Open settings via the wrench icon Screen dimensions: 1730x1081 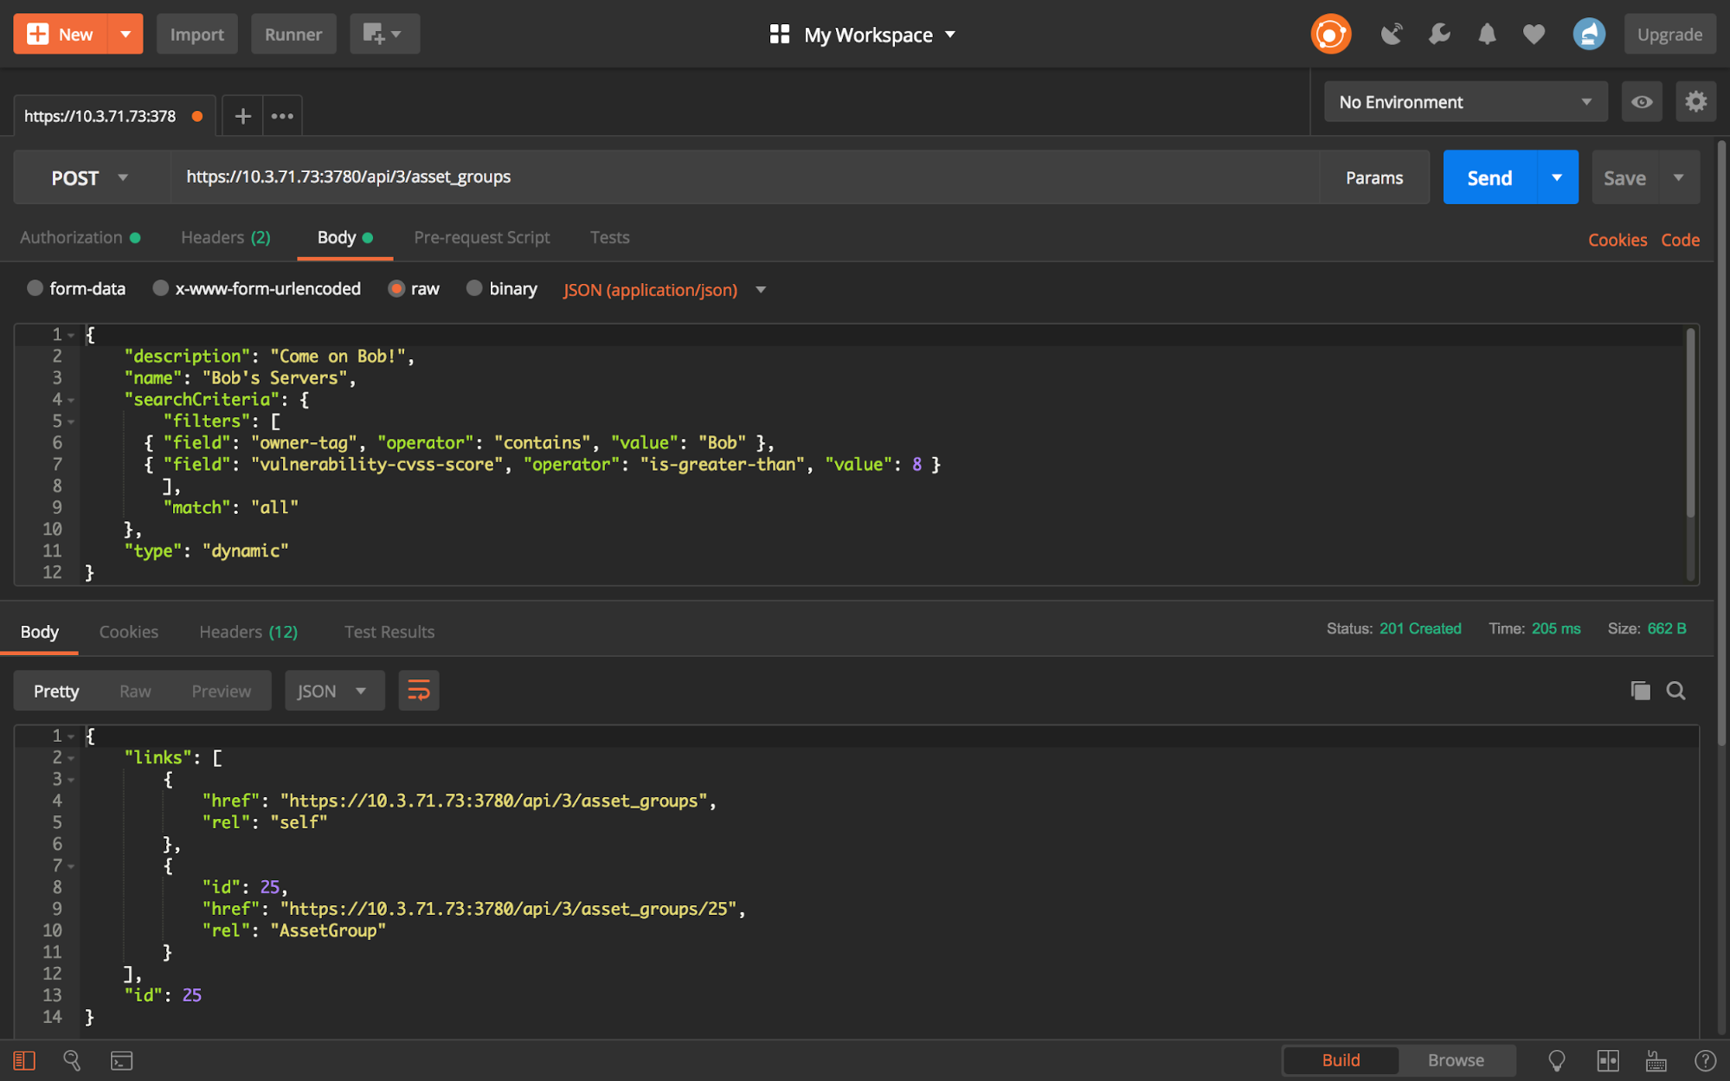click(x=1439, y=35)
